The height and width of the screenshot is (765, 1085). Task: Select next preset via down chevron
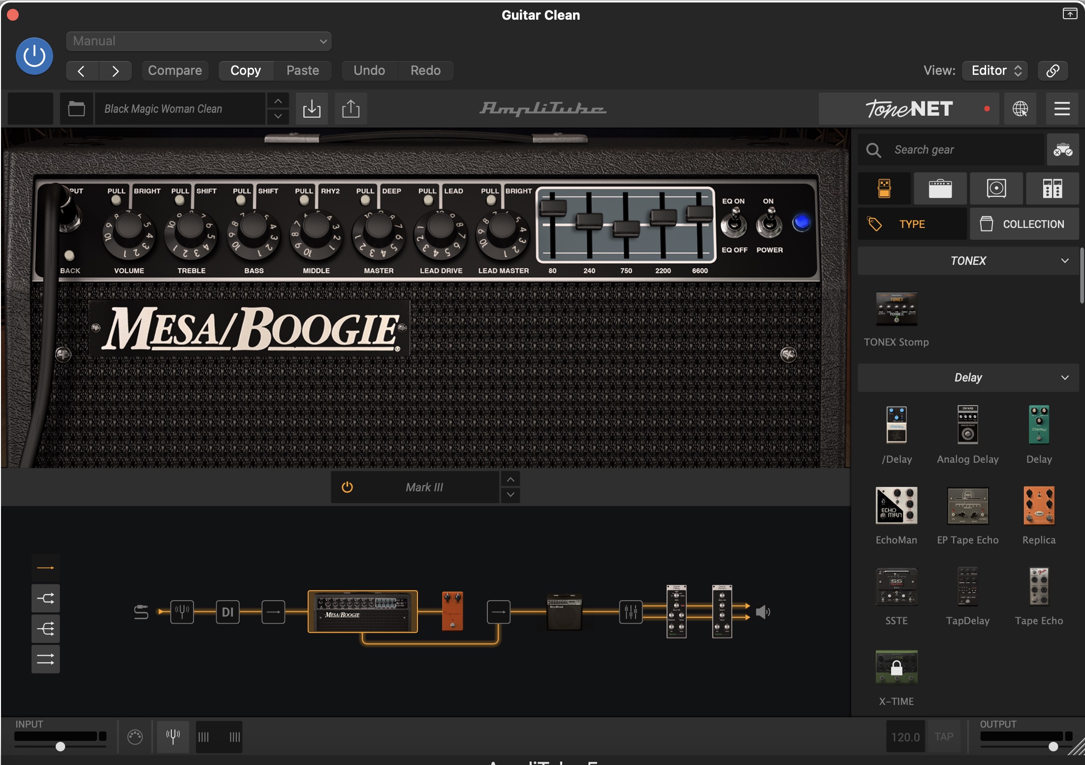click(x=278, y=117)
